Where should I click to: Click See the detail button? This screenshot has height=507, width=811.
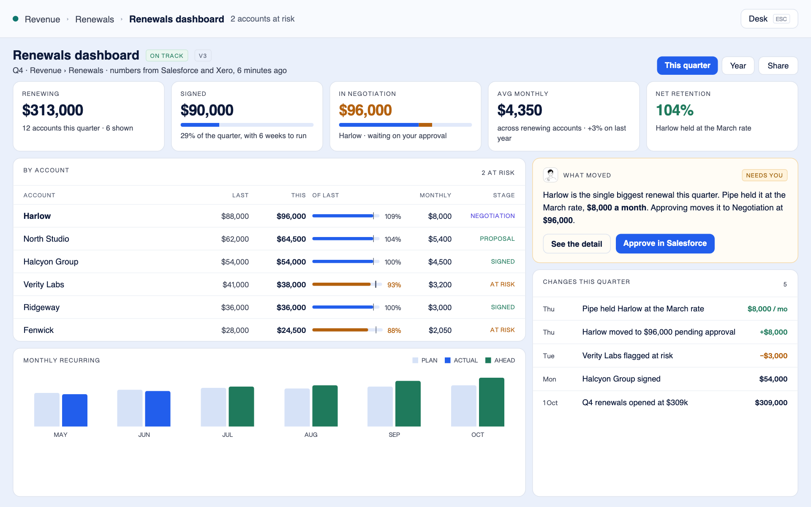click(x=577, y=244)
